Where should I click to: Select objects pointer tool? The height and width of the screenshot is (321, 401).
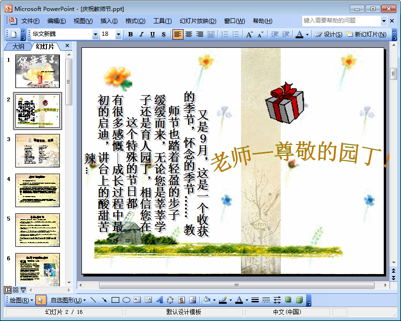click(41, 300)
